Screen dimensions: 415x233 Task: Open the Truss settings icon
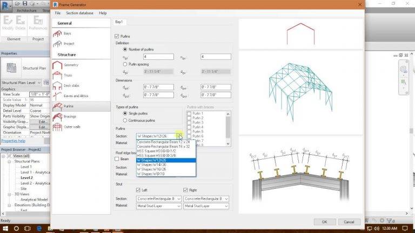coord(57,76)
